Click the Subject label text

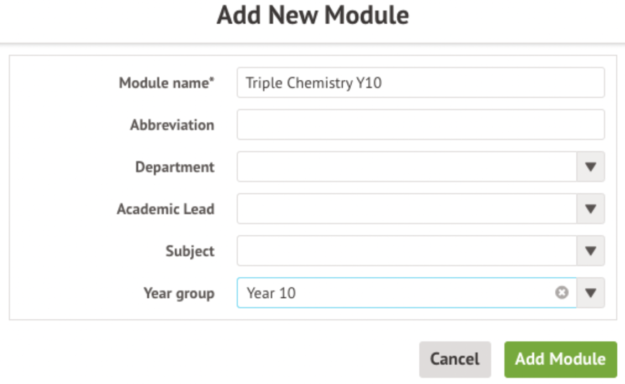pos(190,251)
